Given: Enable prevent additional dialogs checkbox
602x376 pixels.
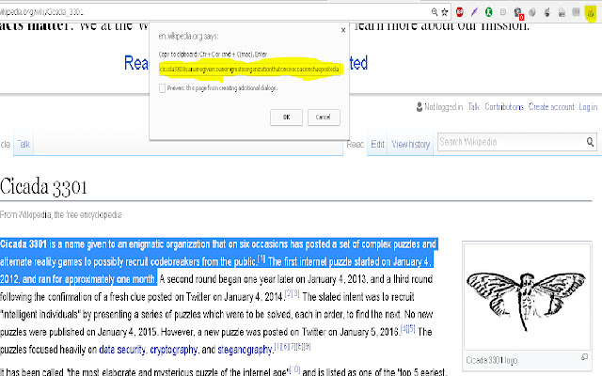Looking at the screenshot, I should (x=162, y=87).
